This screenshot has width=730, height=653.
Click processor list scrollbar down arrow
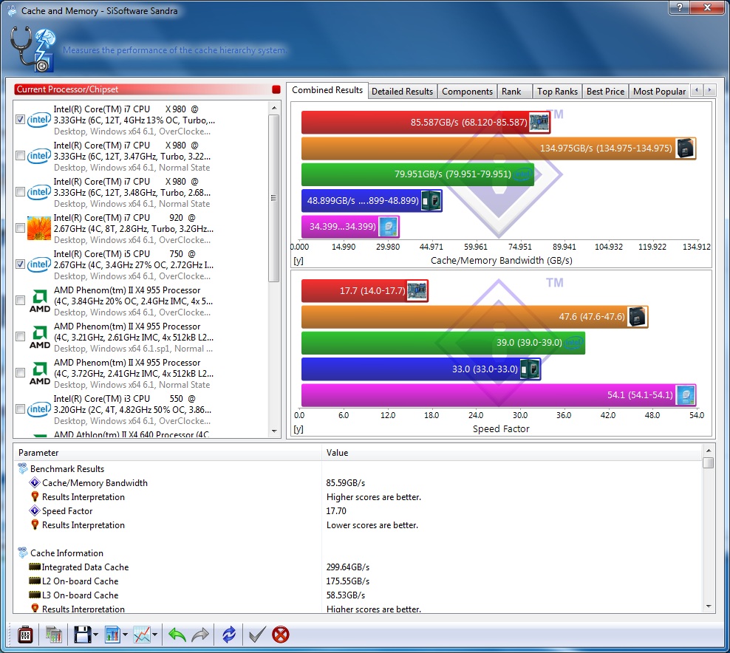point(274,431)
